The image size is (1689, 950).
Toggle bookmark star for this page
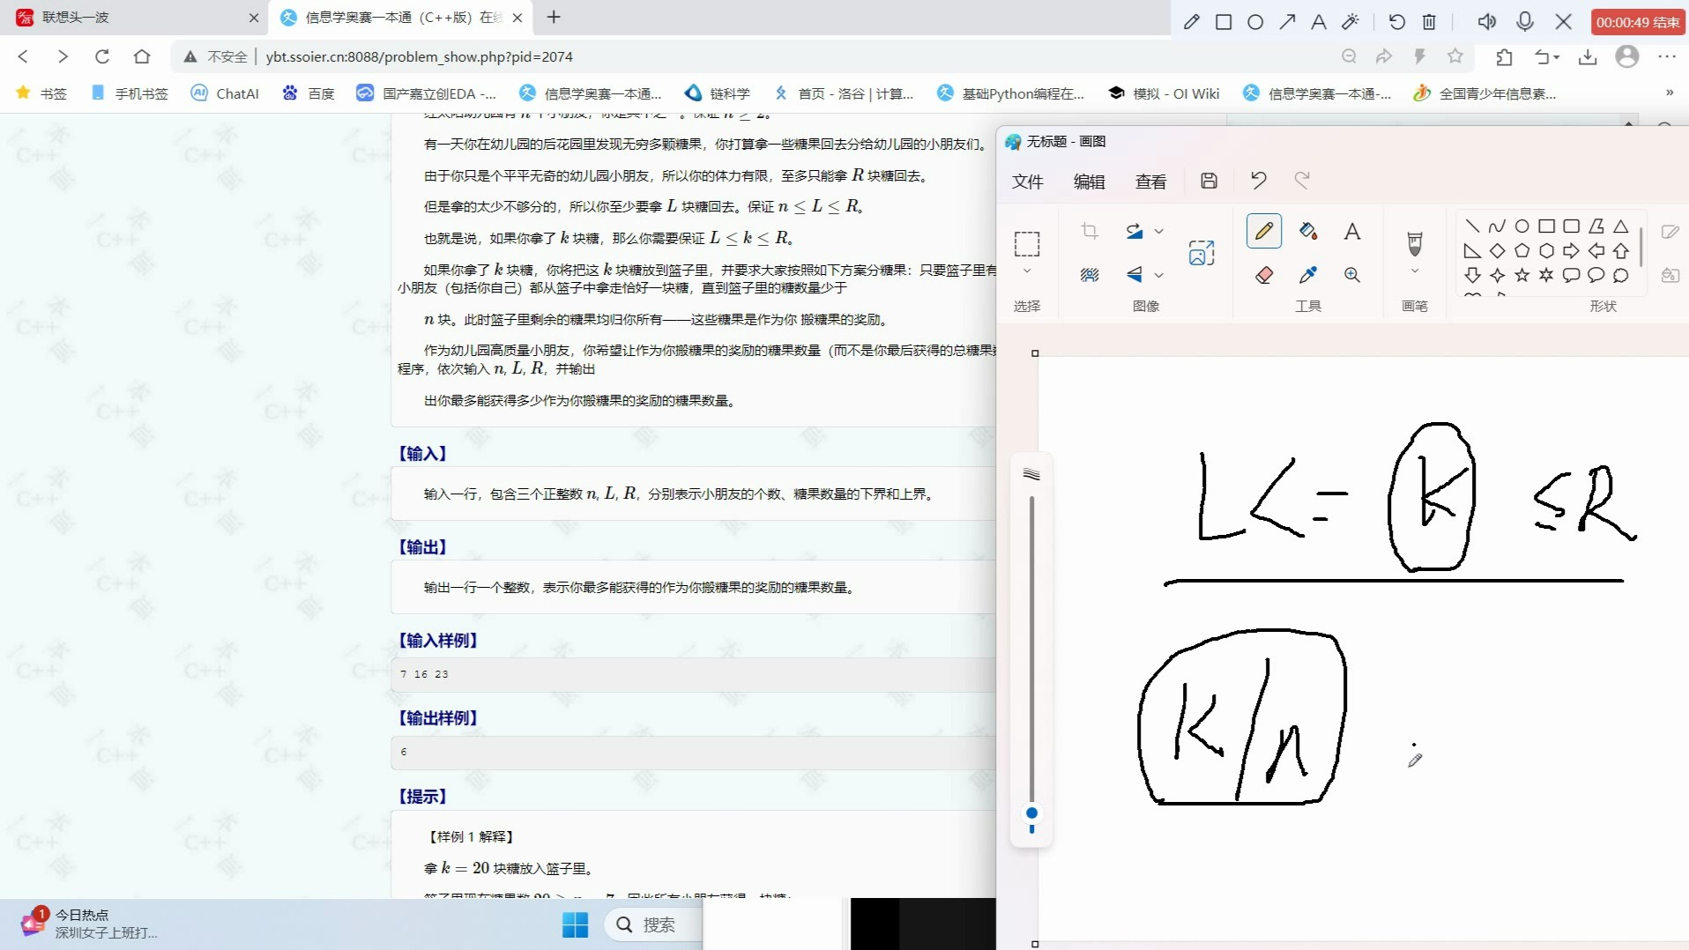click(x=1455, y=56)
